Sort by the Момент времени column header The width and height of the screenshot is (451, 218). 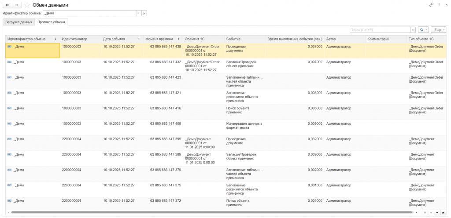point(163,39)
